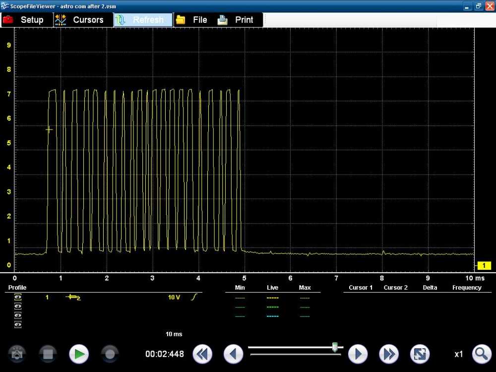Image resolution: width=496 pixels, height=372 pixels.
Task: Toggle the second row eye visibility icon
Action: pyautogui.click(x=18, y=306)
